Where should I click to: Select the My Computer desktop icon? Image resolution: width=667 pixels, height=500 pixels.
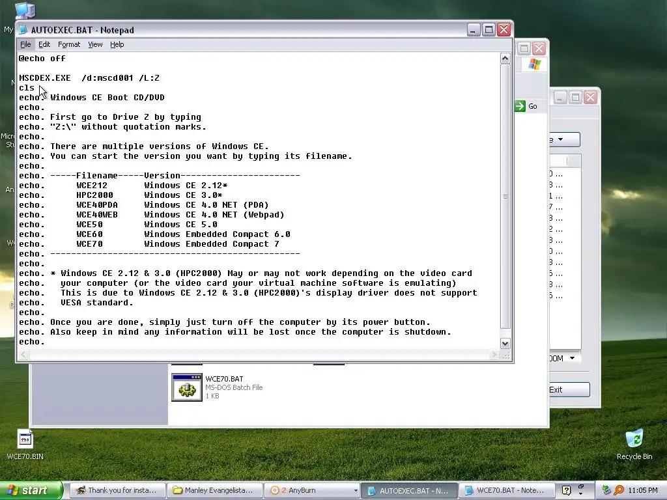(x=24, y=10)
